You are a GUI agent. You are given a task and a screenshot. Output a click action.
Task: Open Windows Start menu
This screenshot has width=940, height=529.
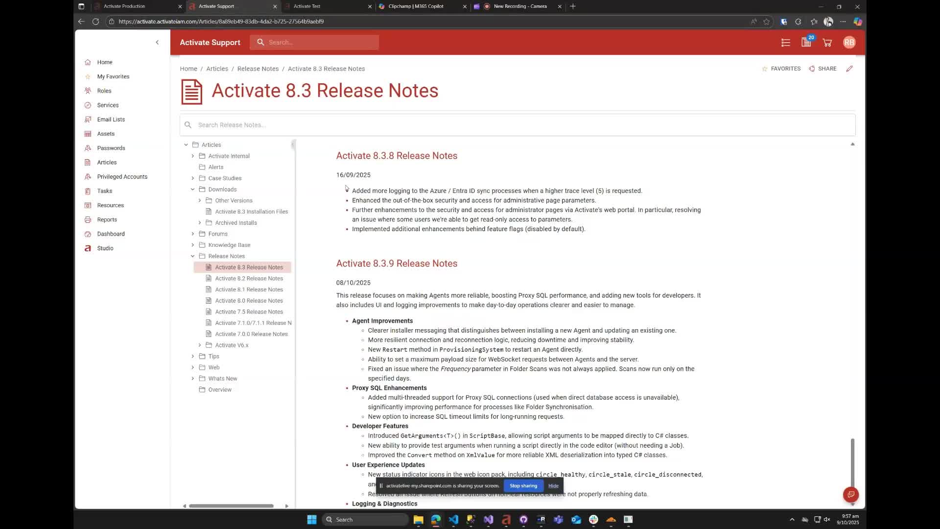(312, 520)
